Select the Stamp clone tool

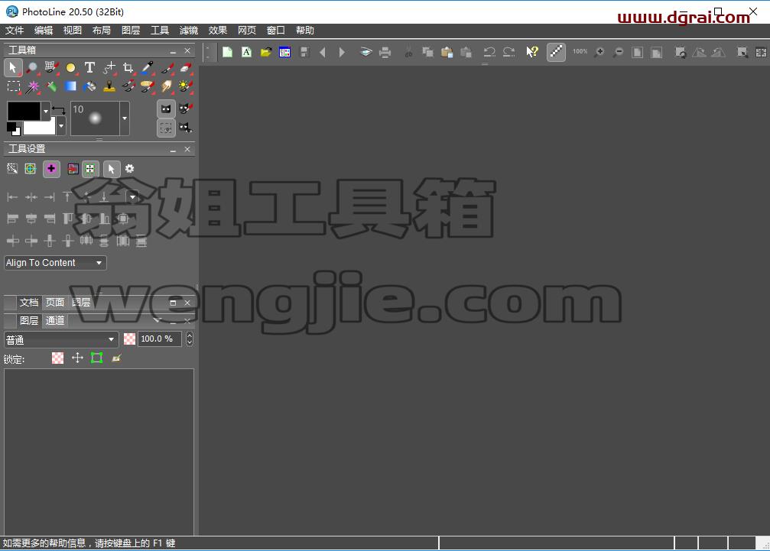coord(109,87)
